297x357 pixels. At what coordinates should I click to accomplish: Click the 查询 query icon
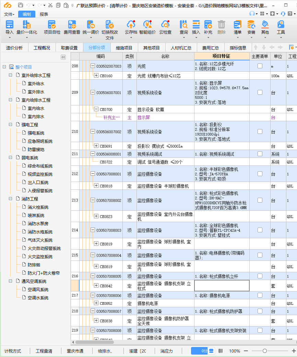tap(184, 25)
